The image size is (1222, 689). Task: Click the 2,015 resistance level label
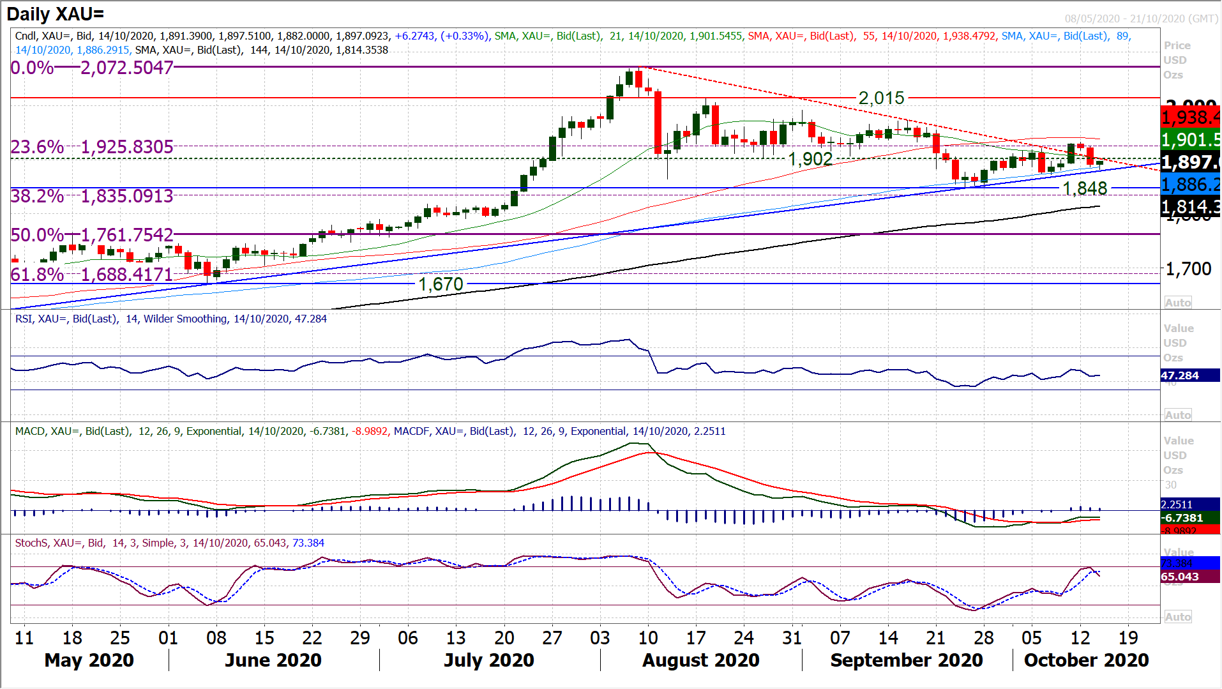[881, 98]
